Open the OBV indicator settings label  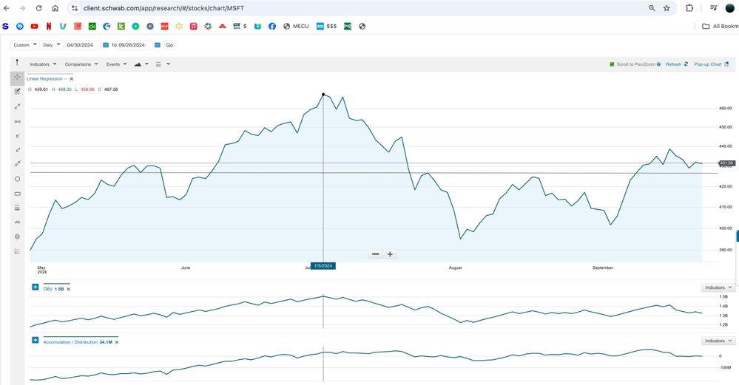tap(53, 290)
